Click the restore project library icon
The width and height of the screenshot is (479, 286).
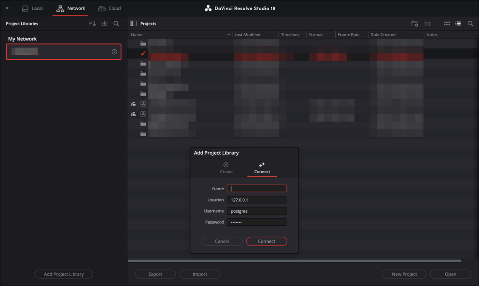coord(105,24)
